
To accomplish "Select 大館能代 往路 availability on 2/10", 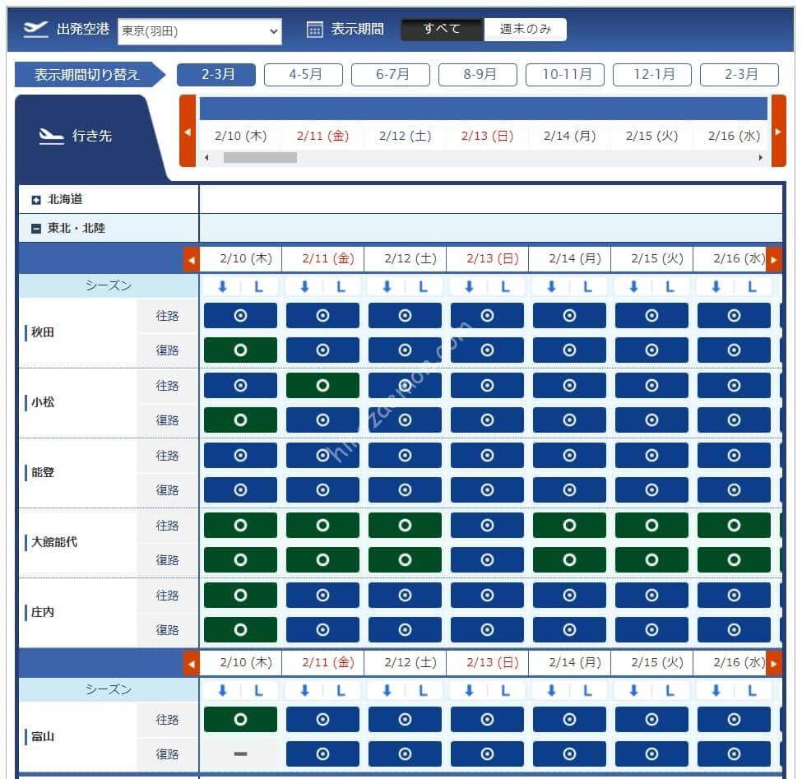I will (x=240, y=526).
